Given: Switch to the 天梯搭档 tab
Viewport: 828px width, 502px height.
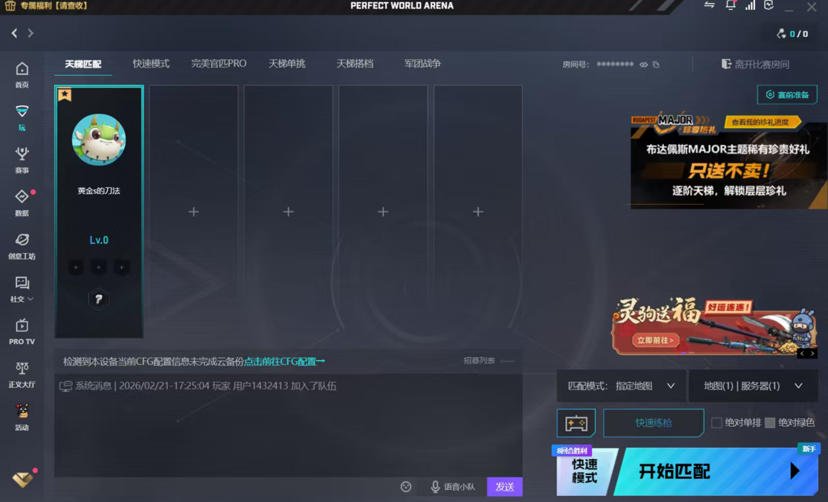Looking at the screenshot, I should click(x=355, y=64).
